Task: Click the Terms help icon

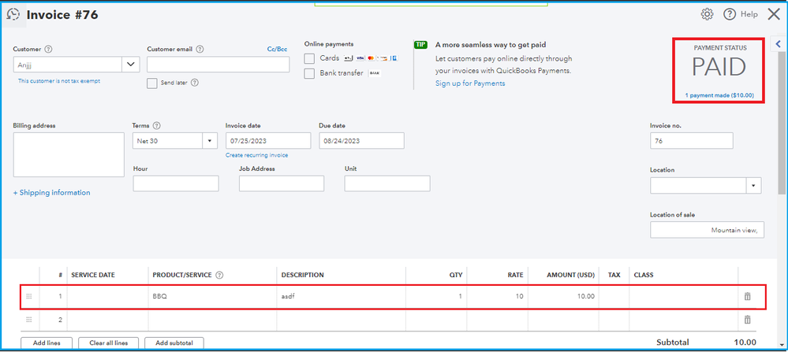Action: tap(156, 125)
